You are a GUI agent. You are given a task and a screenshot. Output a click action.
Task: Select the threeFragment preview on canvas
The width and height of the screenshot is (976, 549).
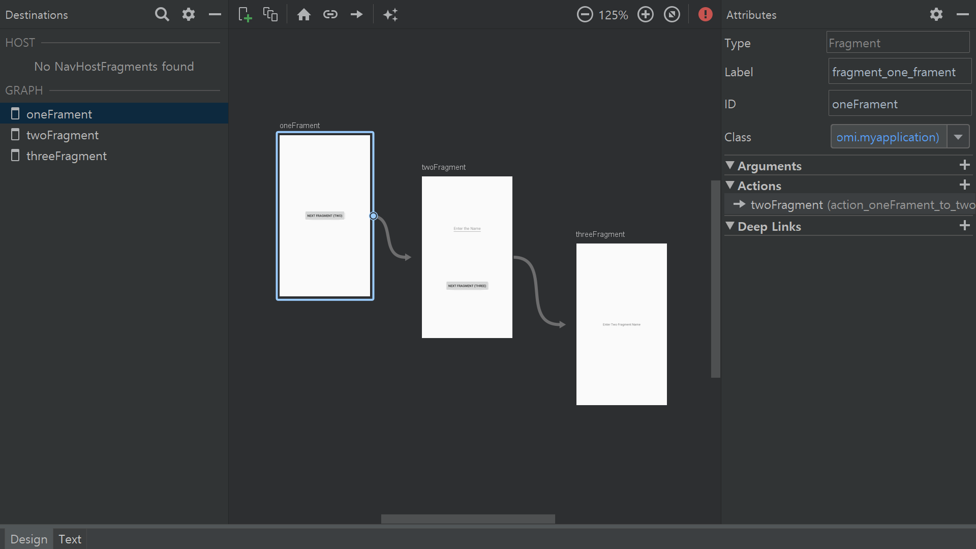[622, 324]
